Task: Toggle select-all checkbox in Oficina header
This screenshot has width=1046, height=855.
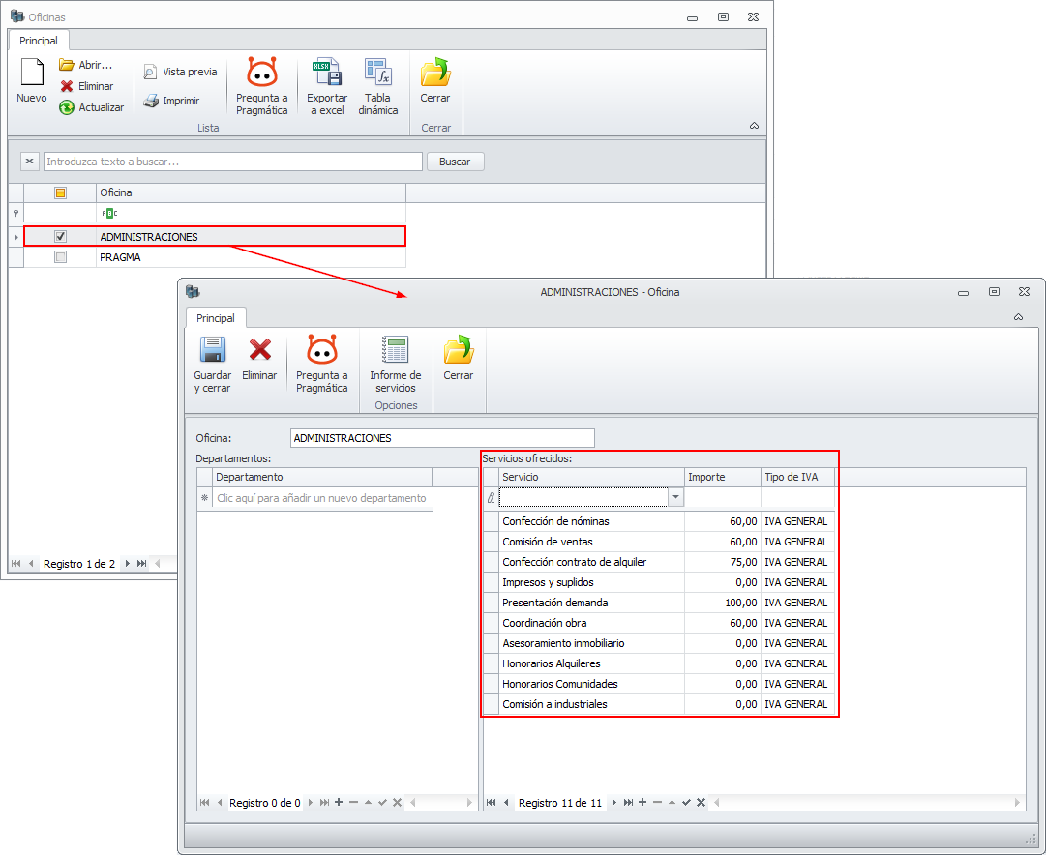Action: [60, 192]
